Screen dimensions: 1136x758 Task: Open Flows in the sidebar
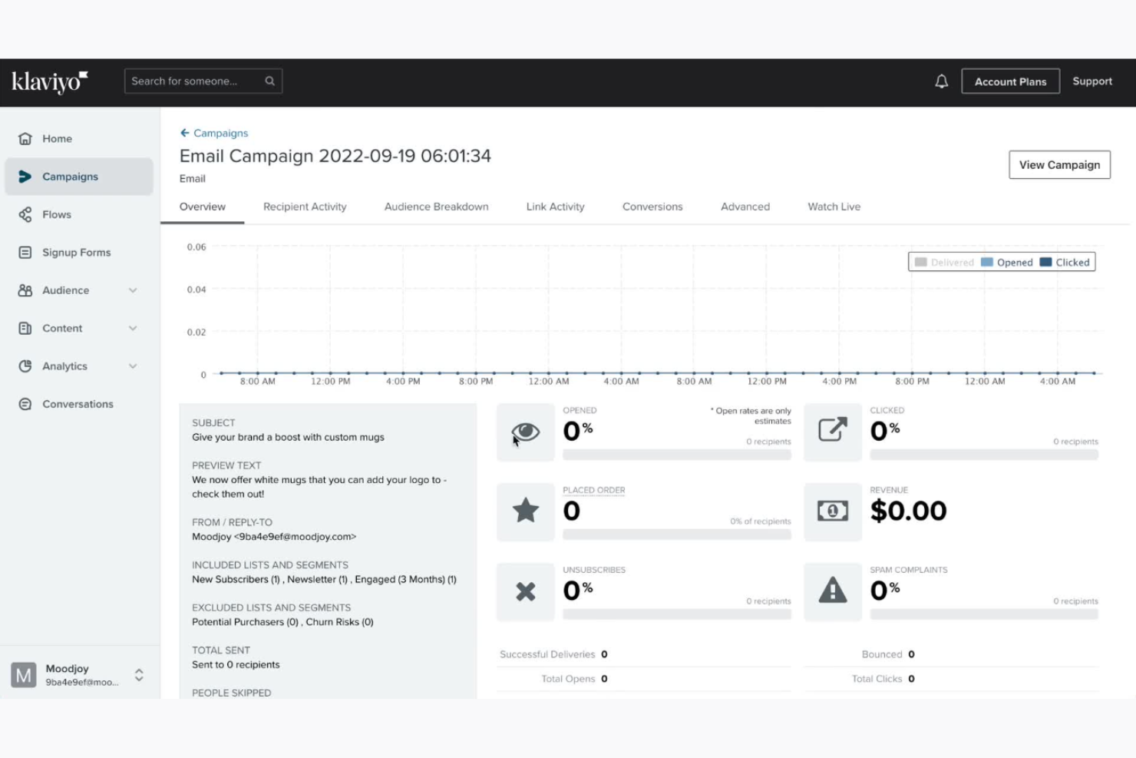coord(79,214)
